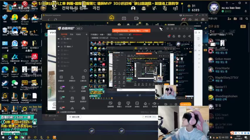Open the 主播任务 tool icon
Screen dimensions: 250x140
coord(83,78)
